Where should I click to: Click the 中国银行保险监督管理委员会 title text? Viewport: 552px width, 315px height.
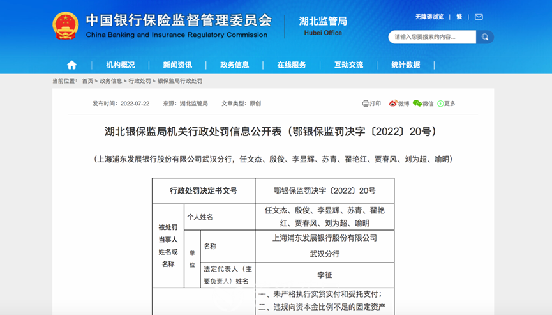point(179,20)
